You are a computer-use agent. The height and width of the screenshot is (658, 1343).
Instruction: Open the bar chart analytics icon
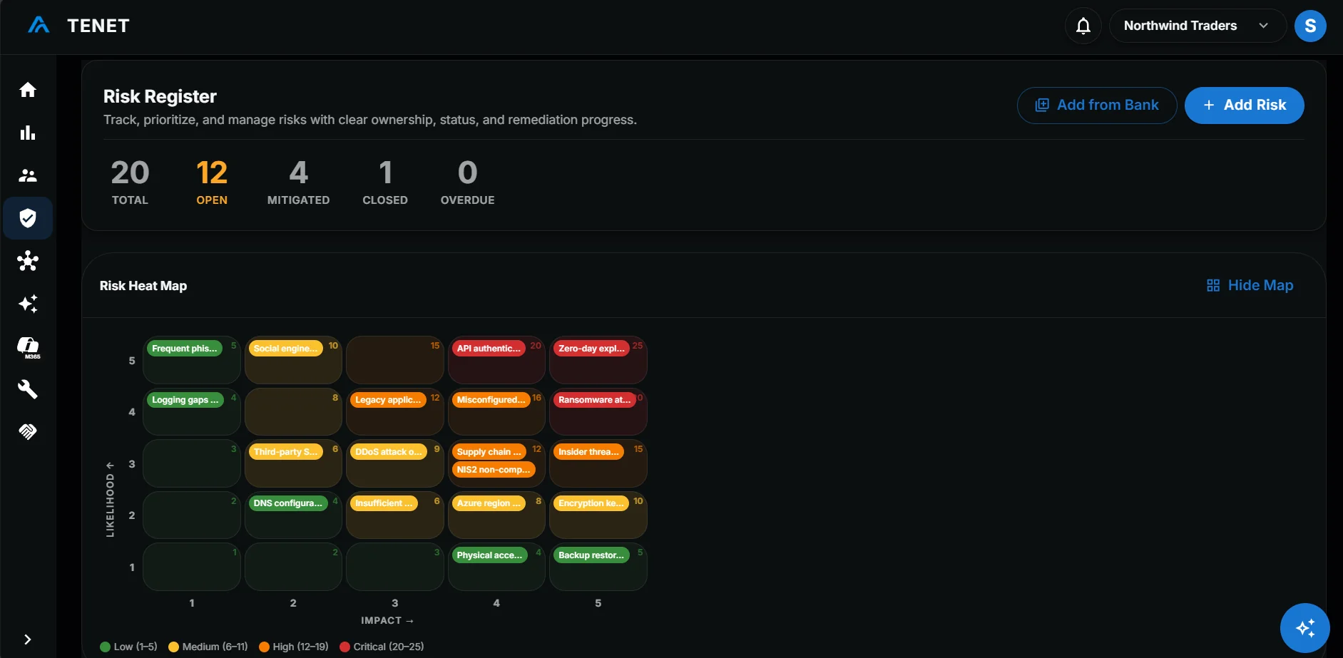click(28, 133)
